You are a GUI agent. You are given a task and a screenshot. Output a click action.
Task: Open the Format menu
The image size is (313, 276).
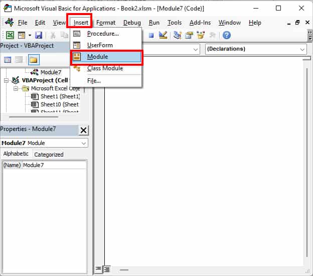106,23
